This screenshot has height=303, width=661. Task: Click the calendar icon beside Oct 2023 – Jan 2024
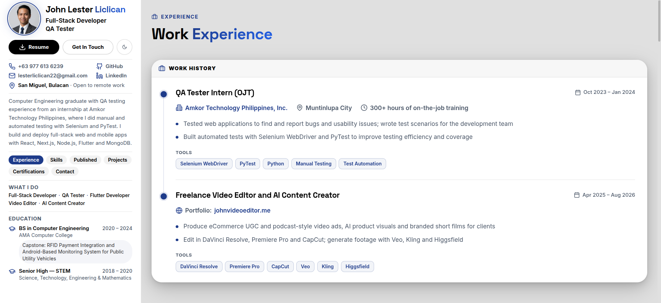[x=578, y=92]
